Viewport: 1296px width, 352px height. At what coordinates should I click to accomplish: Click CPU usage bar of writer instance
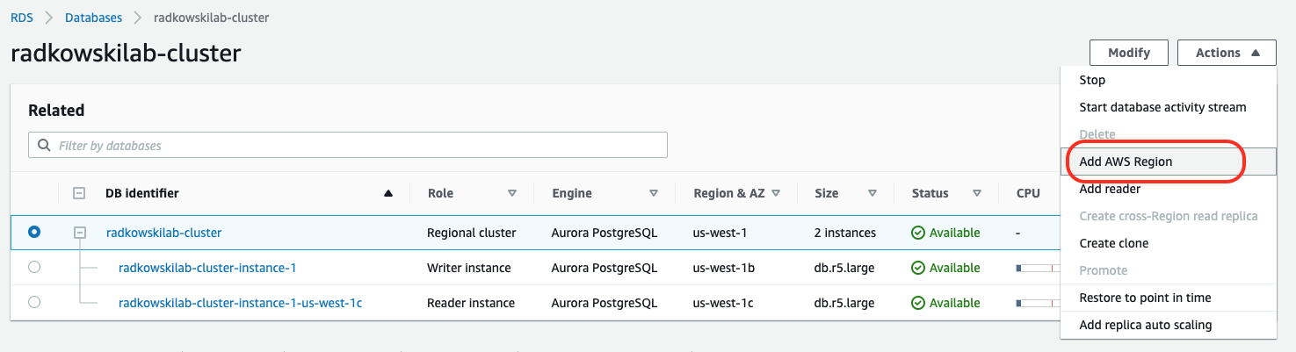click(1038, 268)
